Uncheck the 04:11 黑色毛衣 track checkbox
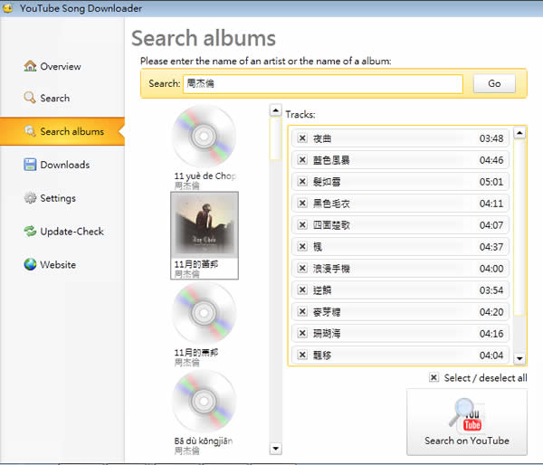 (302, 204)
